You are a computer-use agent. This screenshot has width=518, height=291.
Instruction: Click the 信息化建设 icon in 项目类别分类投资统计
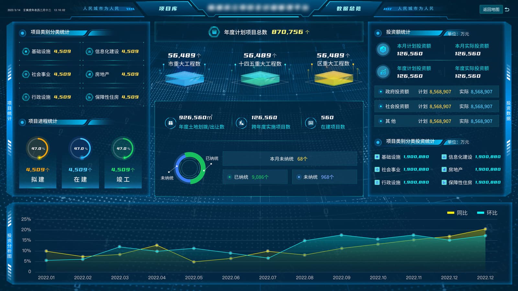point(444,157)
